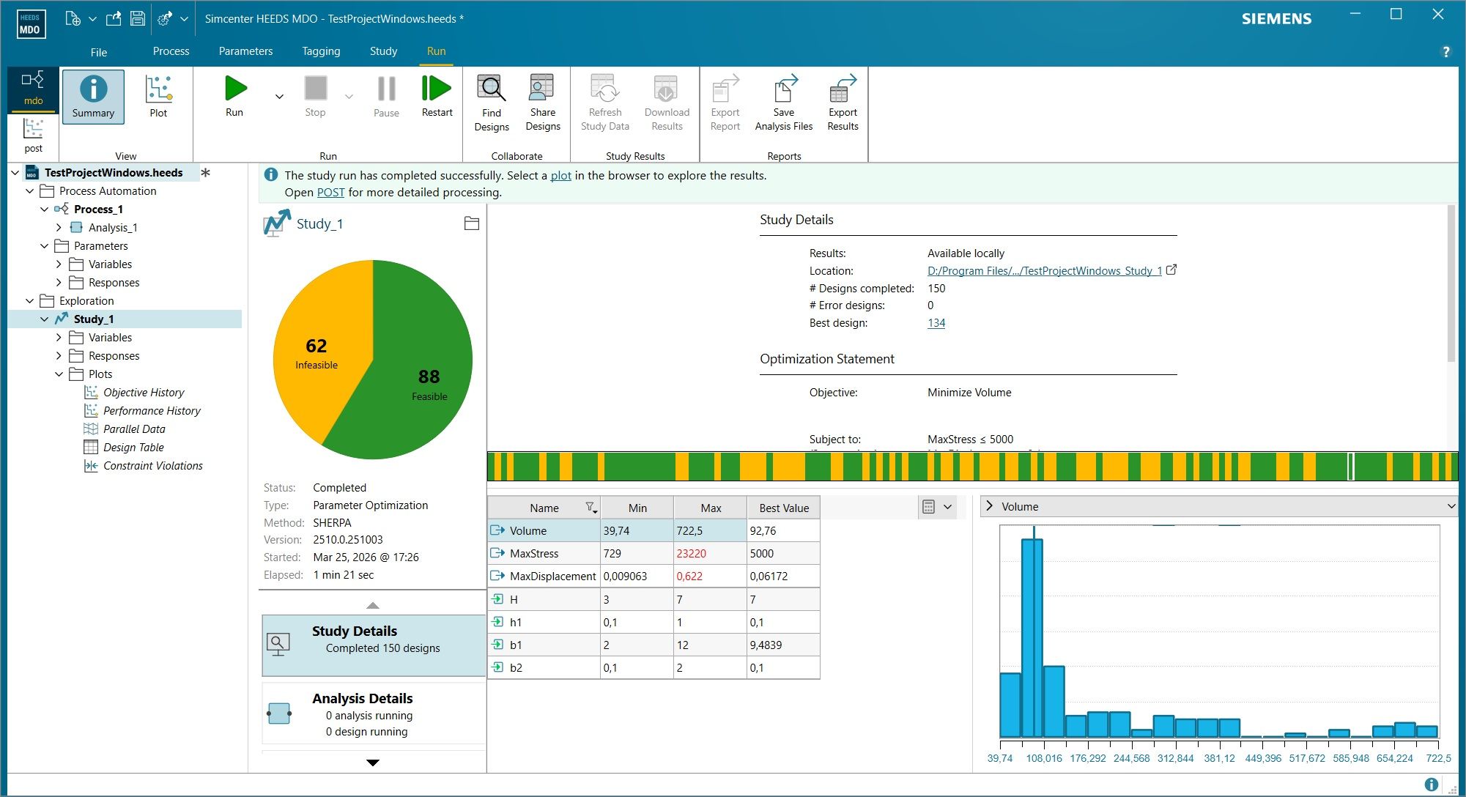Collapse the Plots folder

coord(59,374)
